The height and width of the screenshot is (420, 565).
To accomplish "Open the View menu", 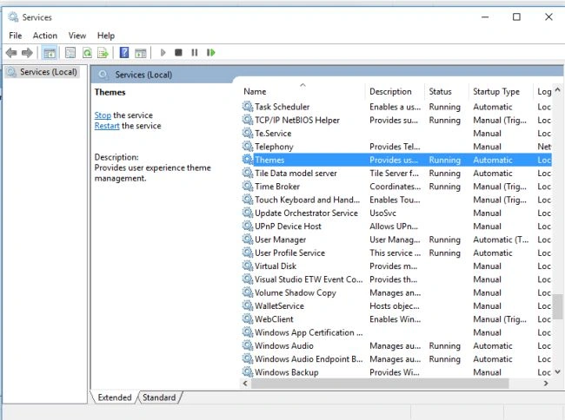I will tap(77, 36).
